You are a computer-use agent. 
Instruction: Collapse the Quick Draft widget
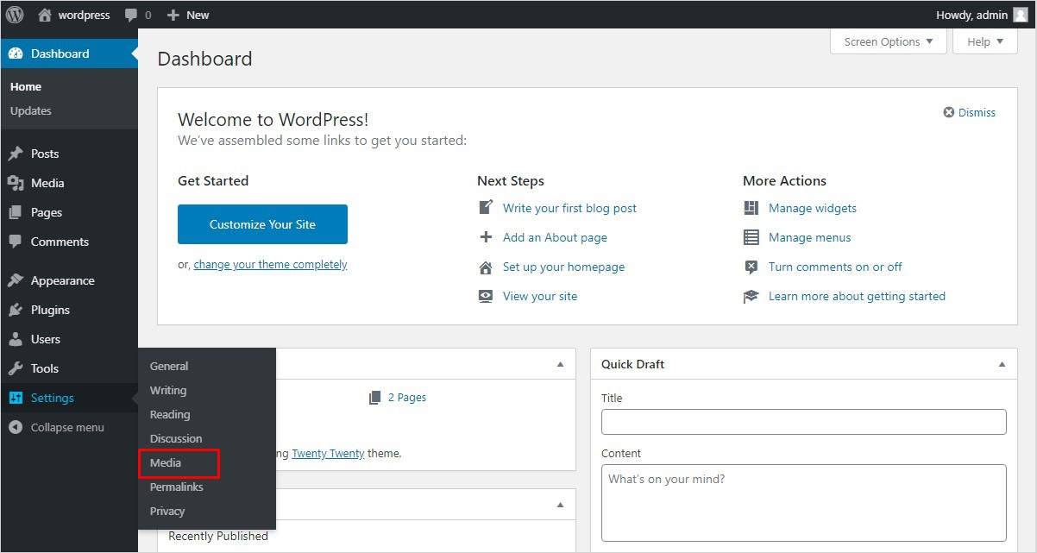[x=1002, y=364]
